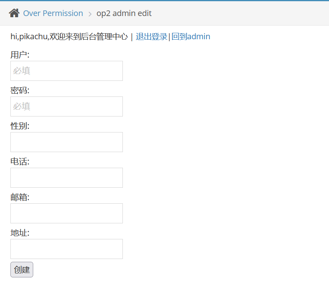Submit form with 创建 button
Viewport: 329px width, 281px height.
[x=22, y=270]
